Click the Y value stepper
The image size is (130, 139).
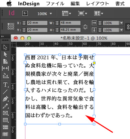click(x=24, y=30)
